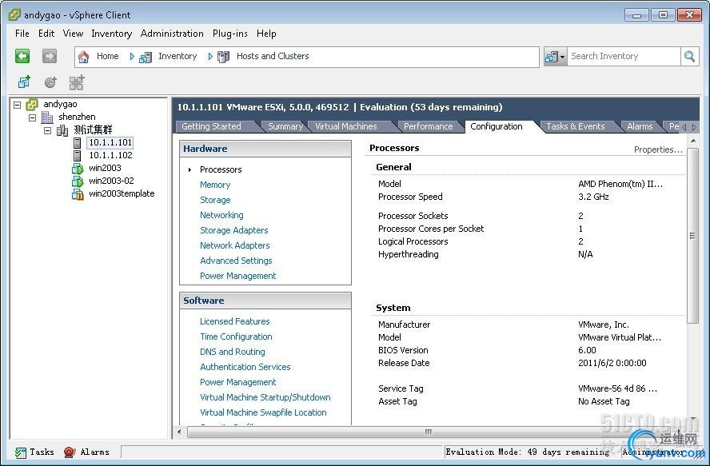710x466 pixels.
Task: Click the host icon beside 10.1.1.101
Action: [78, 143]
